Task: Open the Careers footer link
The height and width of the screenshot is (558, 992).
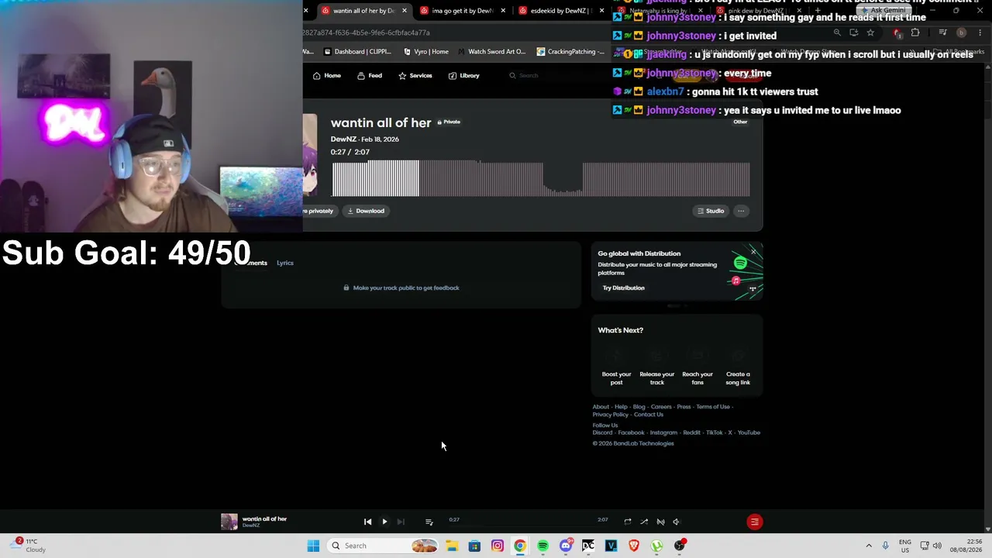Action: [x=661, y=407]
